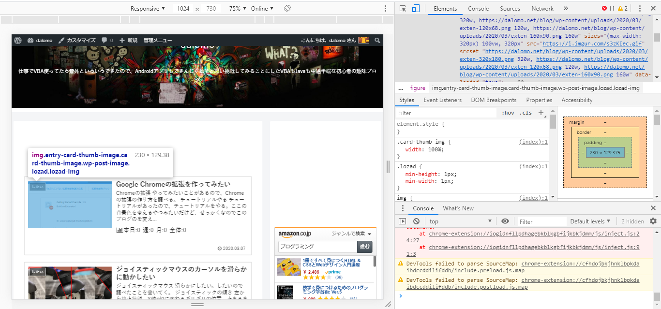Click the dalomo user avatar
The width and height of the screenshot is (661, 309).
(x=363, y=41)
